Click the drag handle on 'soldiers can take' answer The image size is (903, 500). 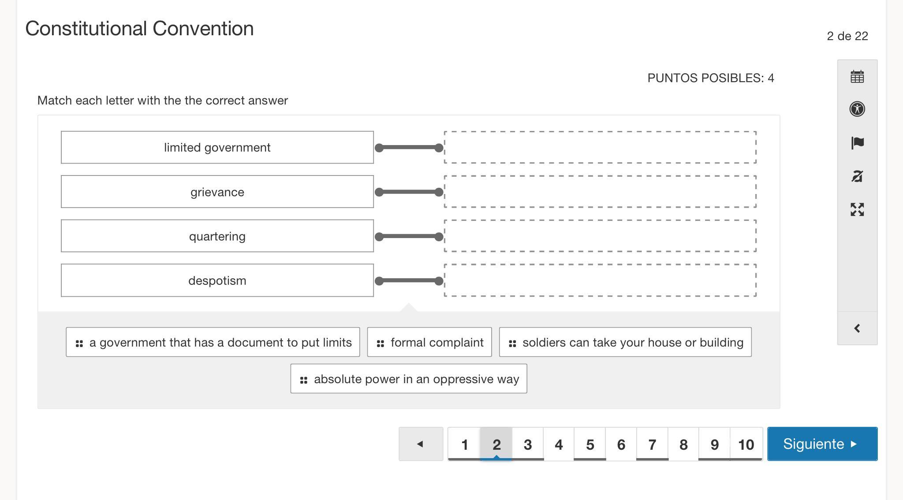[512, 343]
